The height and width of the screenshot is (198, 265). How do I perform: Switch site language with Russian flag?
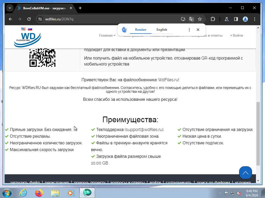(x=30, y=29)
